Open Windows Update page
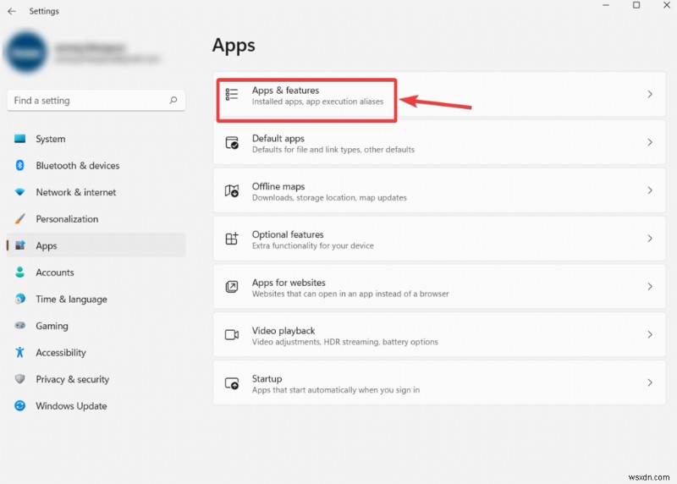Screen dimensions: 677x484 (x=96, y=406)
